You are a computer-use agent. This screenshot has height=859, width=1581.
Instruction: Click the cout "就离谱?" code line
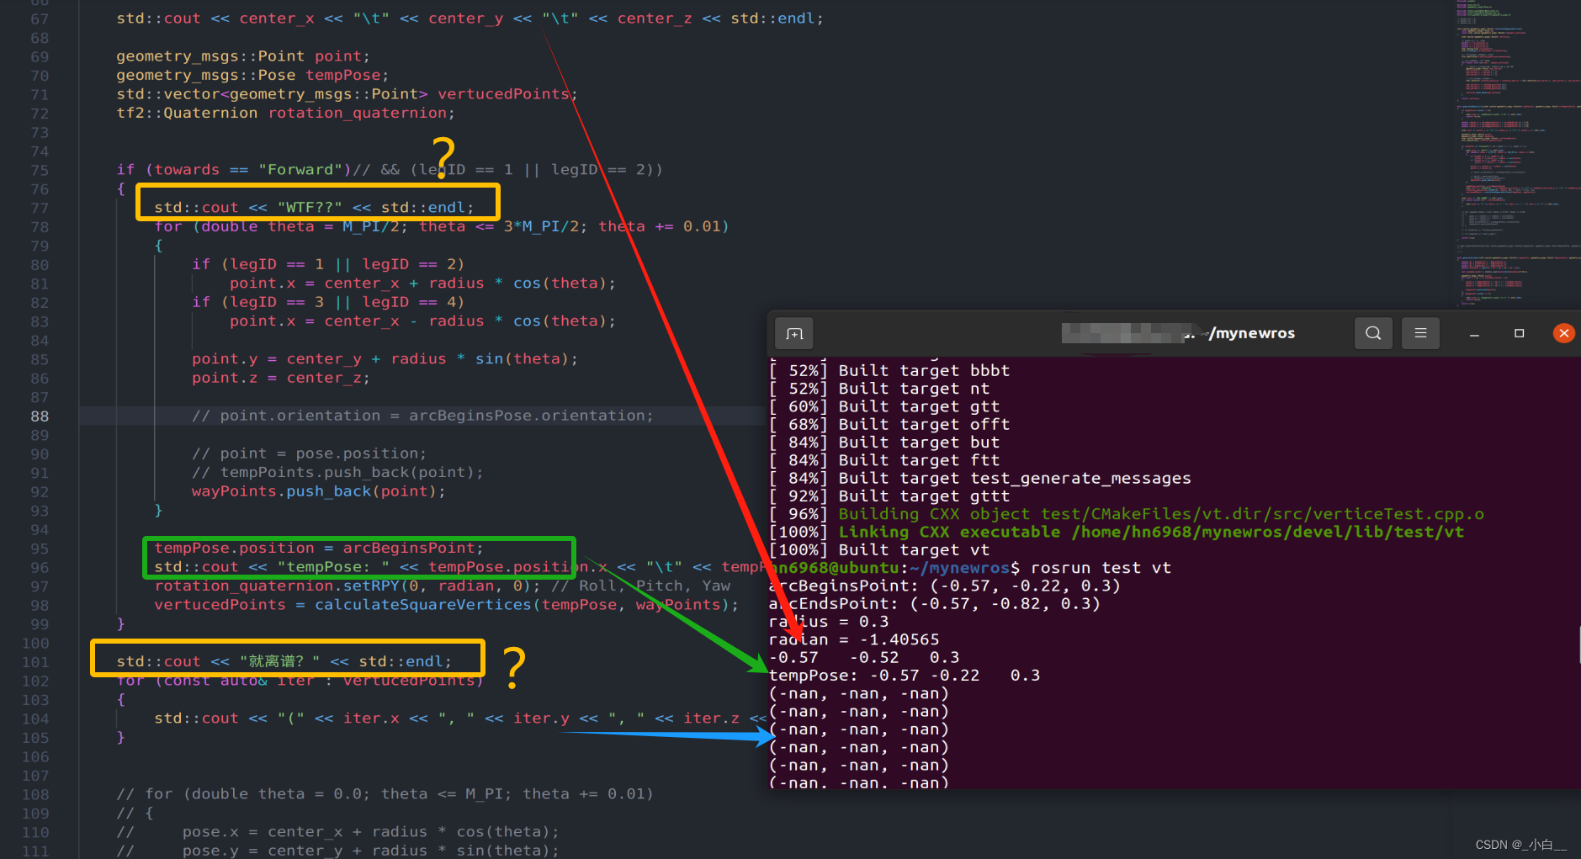click(284, 662)
